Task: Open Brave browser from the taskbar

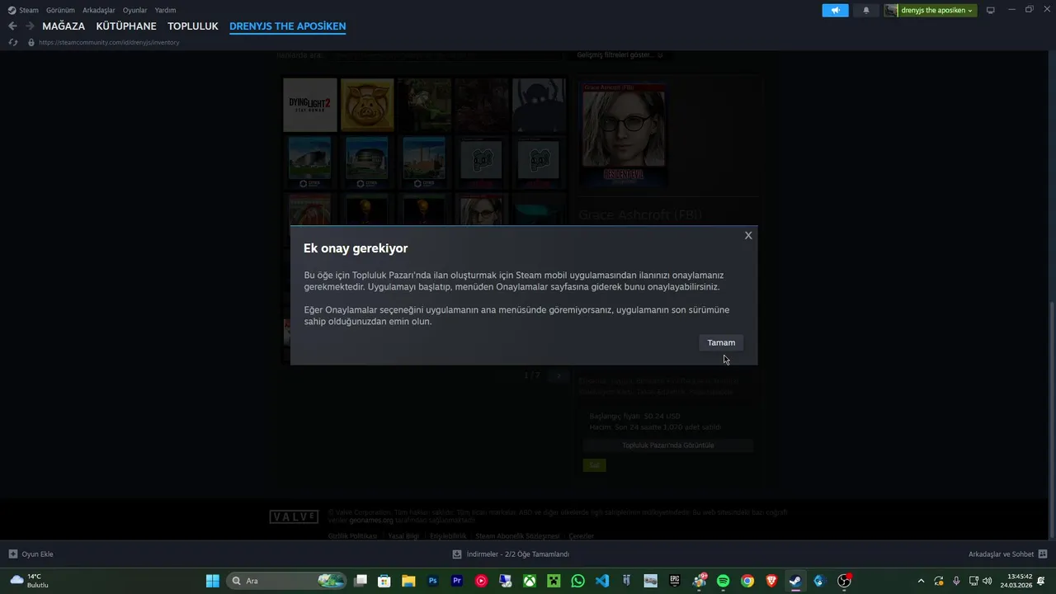Action: point(771,581)
